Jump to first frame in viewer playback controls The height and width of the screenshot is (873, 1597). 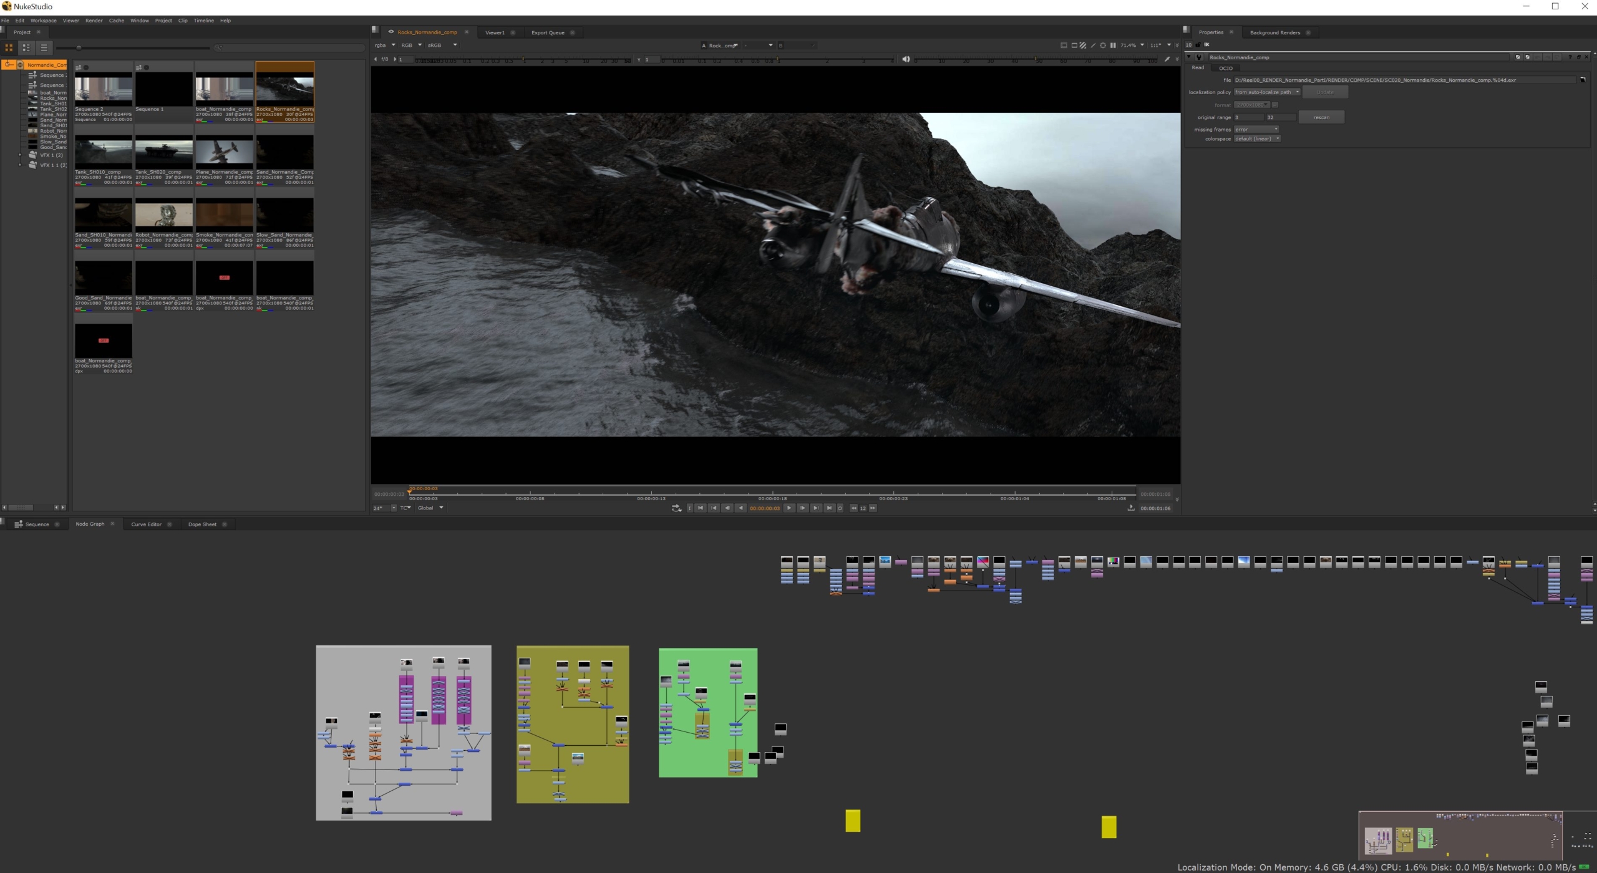(x=701, y=508)
